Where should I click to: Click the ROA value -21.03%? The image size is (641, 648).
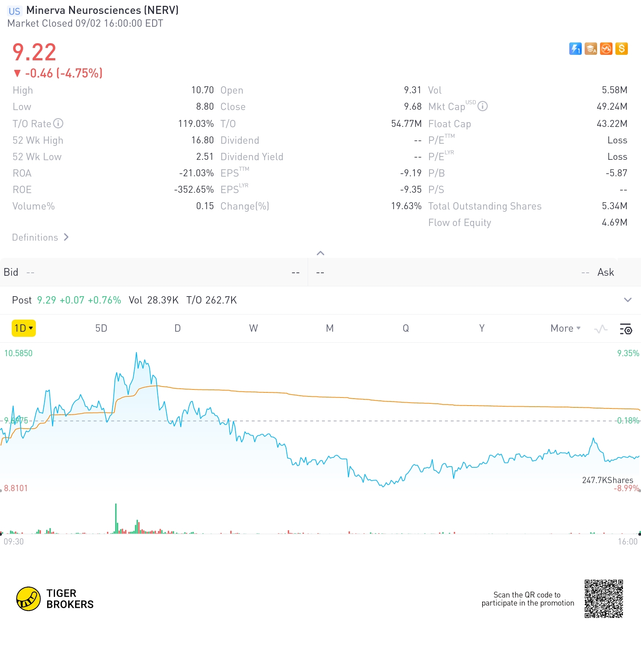[196, 173]
